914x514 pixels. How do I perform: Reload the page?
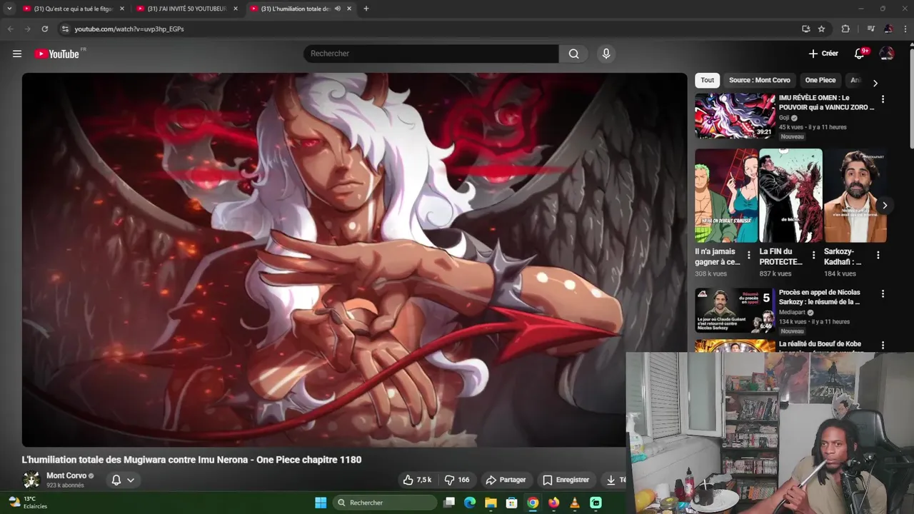[x=44, y=29]
